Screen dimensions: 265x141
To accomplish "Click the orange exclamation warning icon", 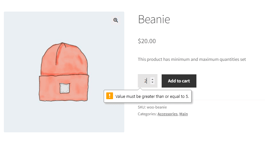I will click(x=109, y=96).
